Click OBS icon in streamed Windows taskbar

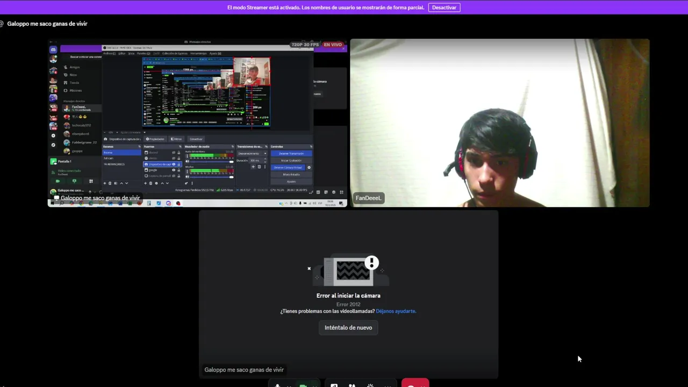(178, 203)
